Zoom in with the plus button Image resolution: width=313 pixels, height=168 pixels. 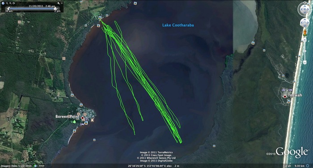pos(305,39)
